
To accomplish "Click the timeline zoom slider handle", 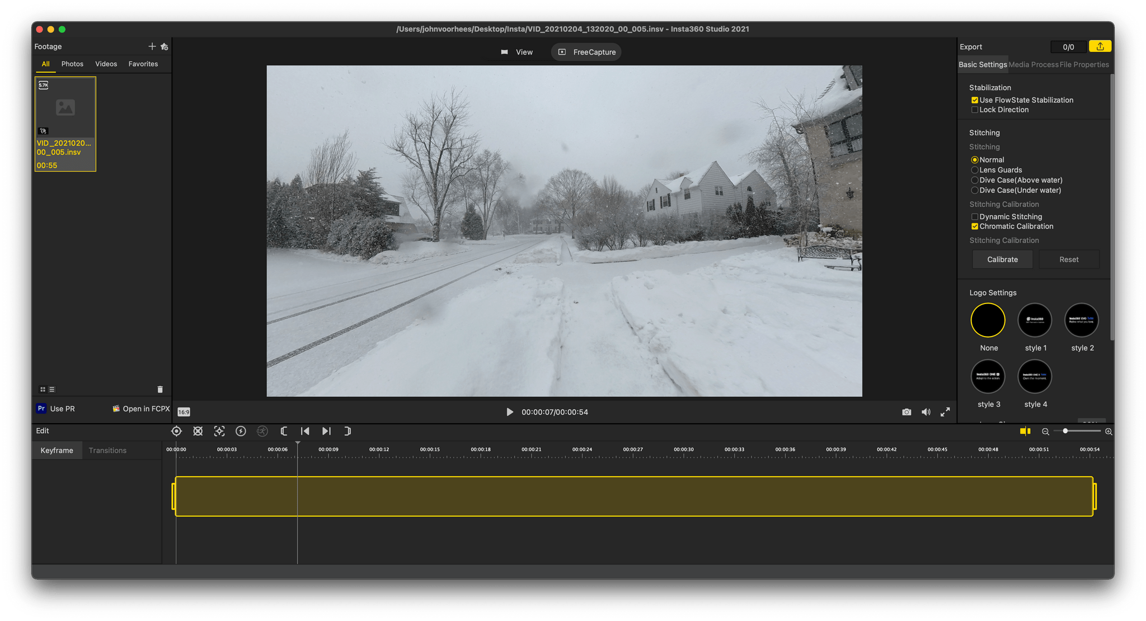I will (1065, 431).
